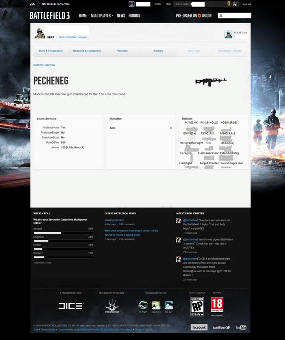Click the Frostbite 2 hand logo
This screenshot has height=340, width=285.
click(112, 306)
